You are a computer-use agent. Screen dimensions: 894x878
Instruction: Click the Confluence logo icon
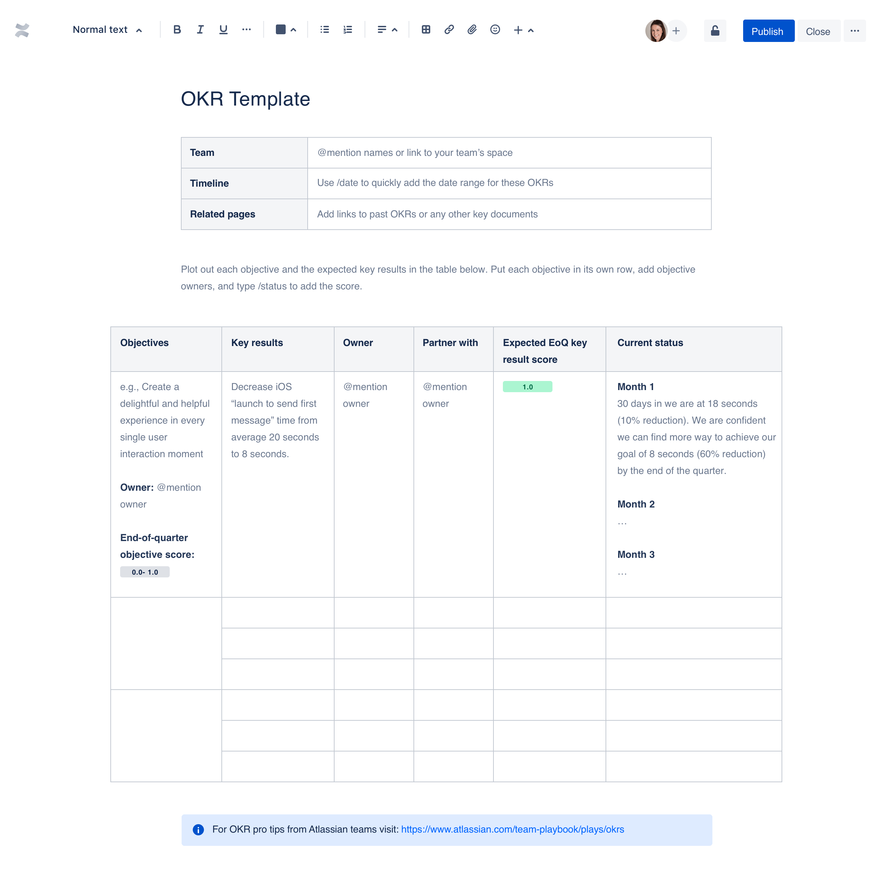(x=22, y=30)
